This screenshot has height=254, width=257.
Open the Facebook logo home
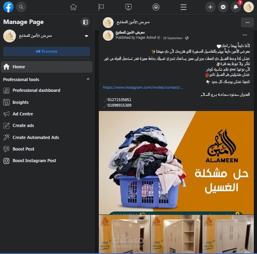(8, 7)
